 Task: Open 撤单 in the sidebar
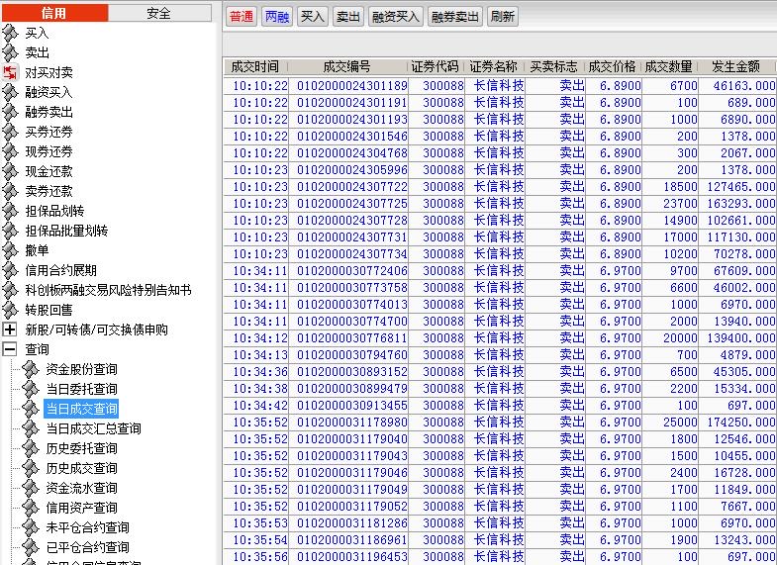click(38, 250)
